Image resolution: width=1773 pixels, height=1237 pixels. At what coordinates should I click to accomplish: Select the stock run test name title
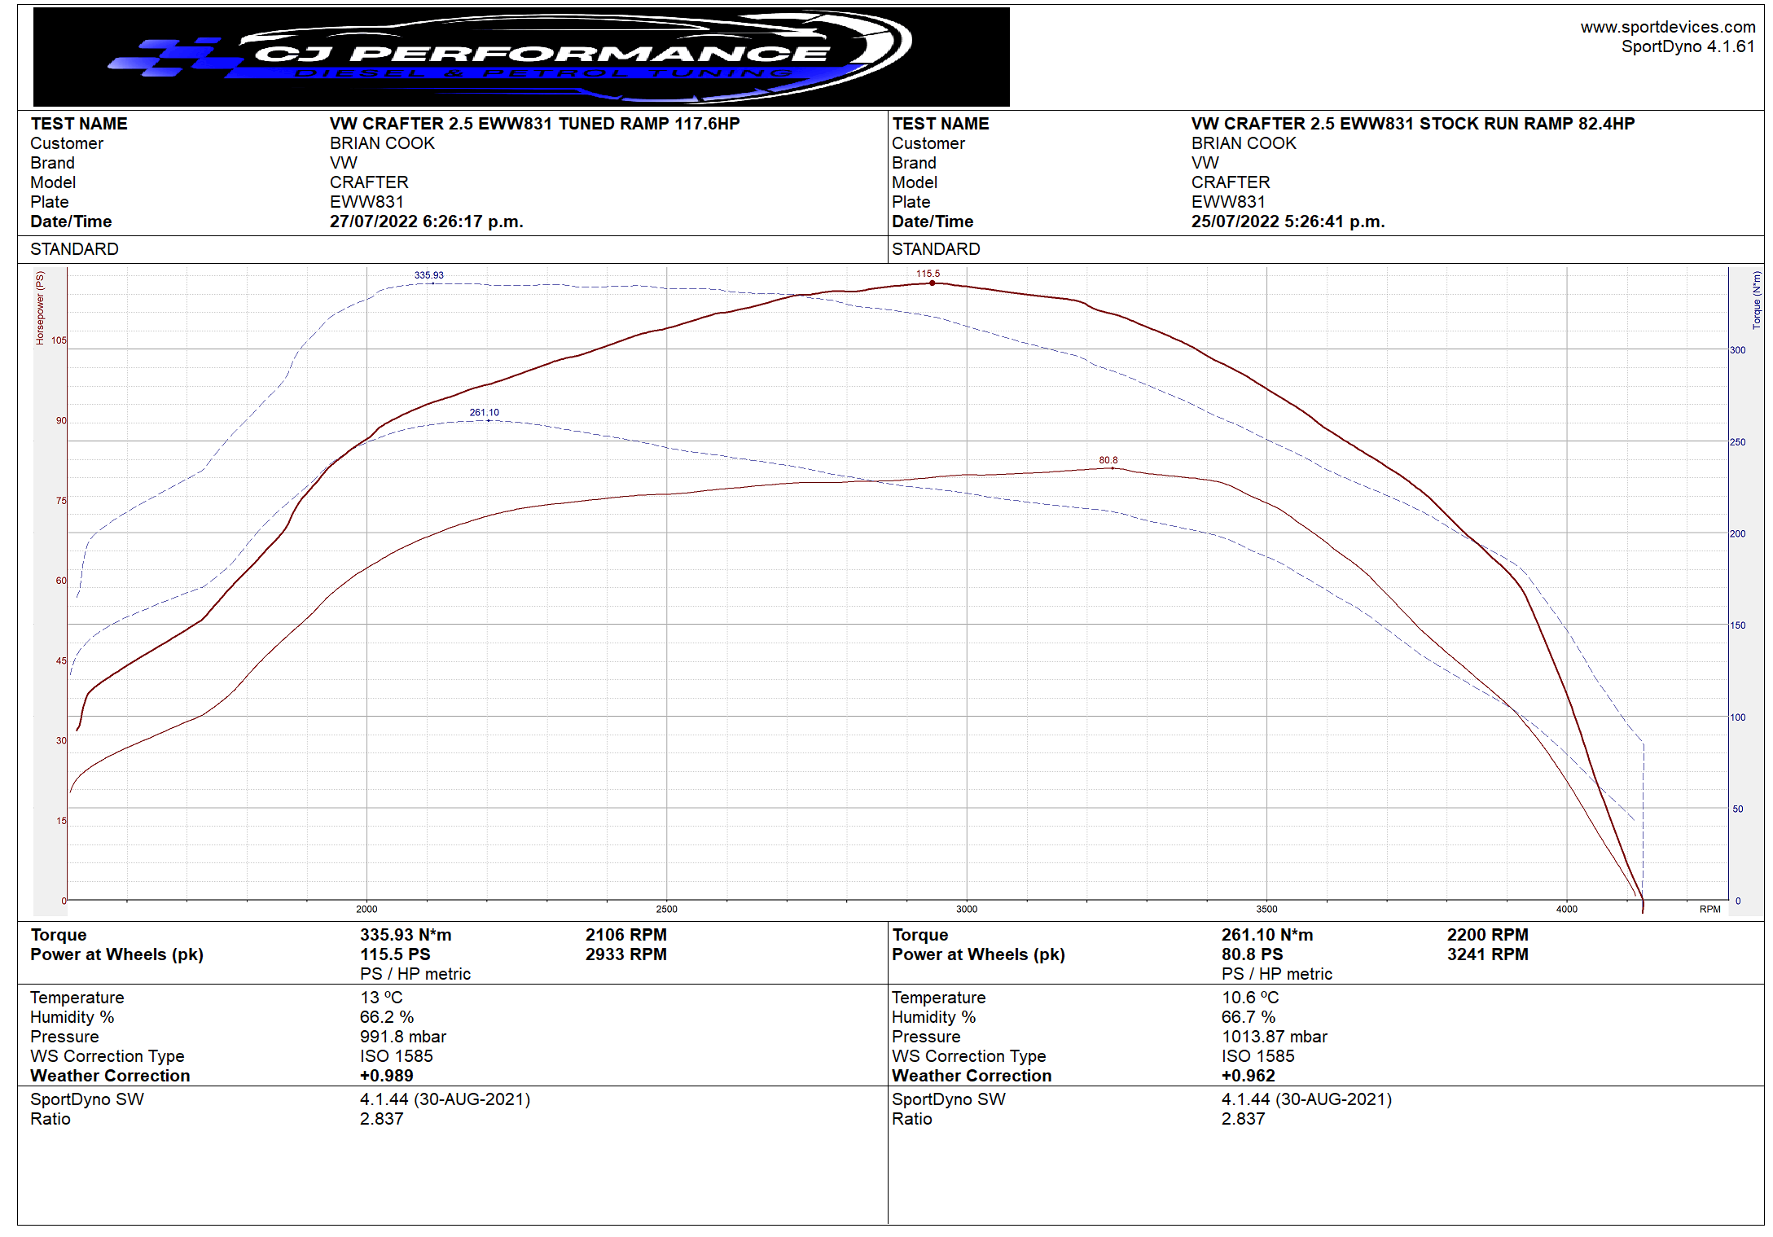coord(1412,124)
